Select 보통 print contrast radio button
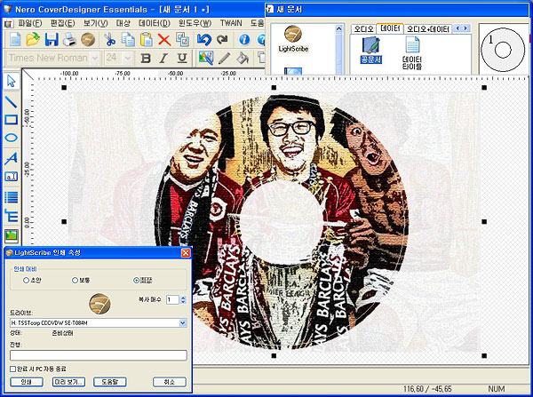This screenshot has height=397, width=533. point(76,281)
